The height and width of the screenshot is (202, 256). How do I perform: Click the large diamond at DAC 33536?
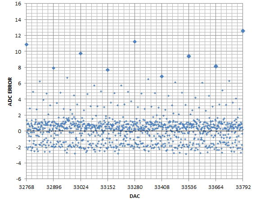(x=189, y=56)
